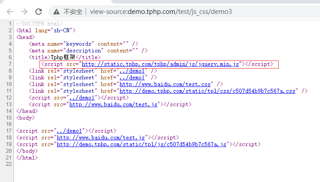The width and height of the screenshot is (320, 182).
Task: Reload the page with the refresh icon
Action: coord(39,12)
